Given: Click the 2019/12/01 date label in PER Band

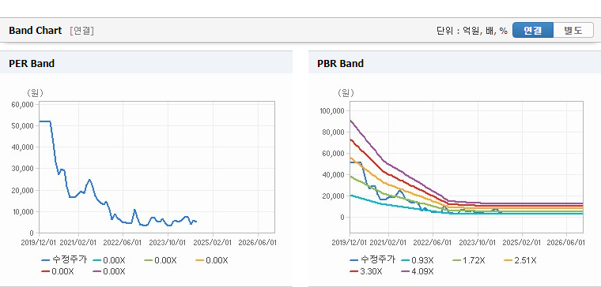Looking at the screenshot, I should 40,242.
